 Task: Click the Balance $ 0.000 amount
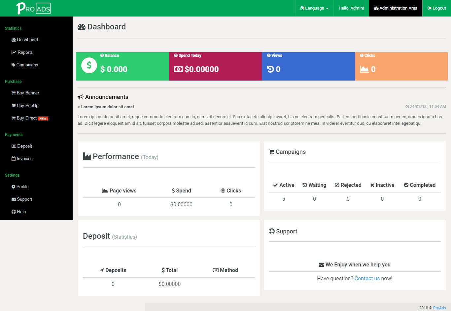coord(114,69)
